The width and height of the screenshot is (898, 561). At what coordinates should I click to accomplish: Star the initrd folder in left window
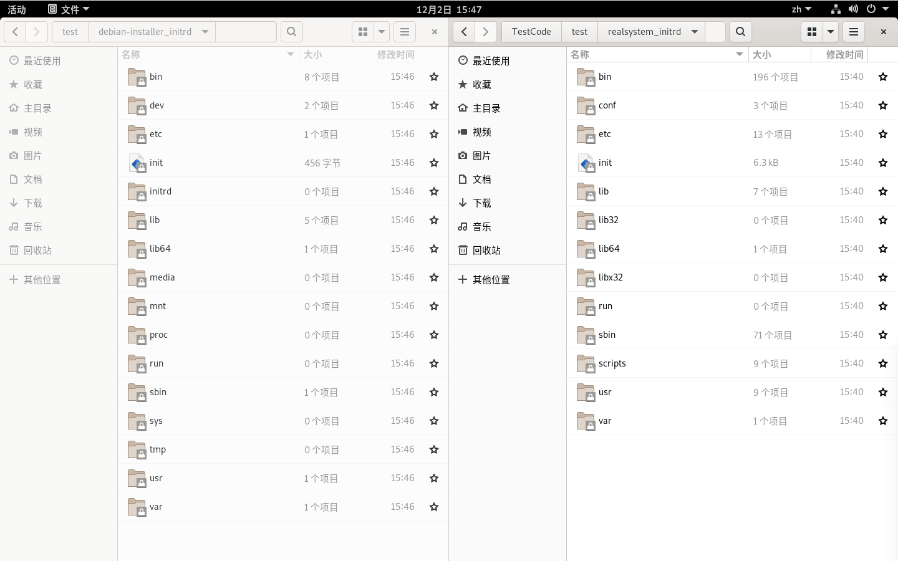434,191
